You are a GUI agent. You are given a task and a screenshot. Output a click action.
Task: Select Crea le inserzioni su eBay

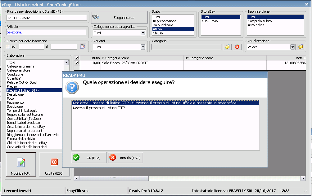pos(26,127)
